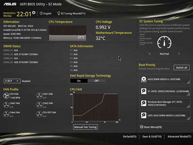This screenshot has height=145, width=193.
Task: Click the CPU FAN curve graph
Action: coord(96,107)
